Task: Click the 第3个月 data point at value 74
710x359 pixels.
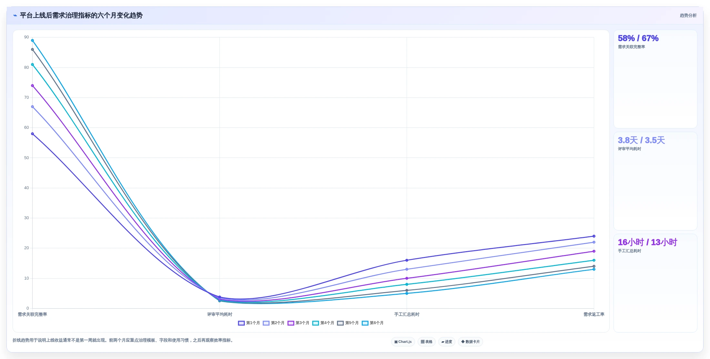Action: pyautogui.click(x=32, y=86)
